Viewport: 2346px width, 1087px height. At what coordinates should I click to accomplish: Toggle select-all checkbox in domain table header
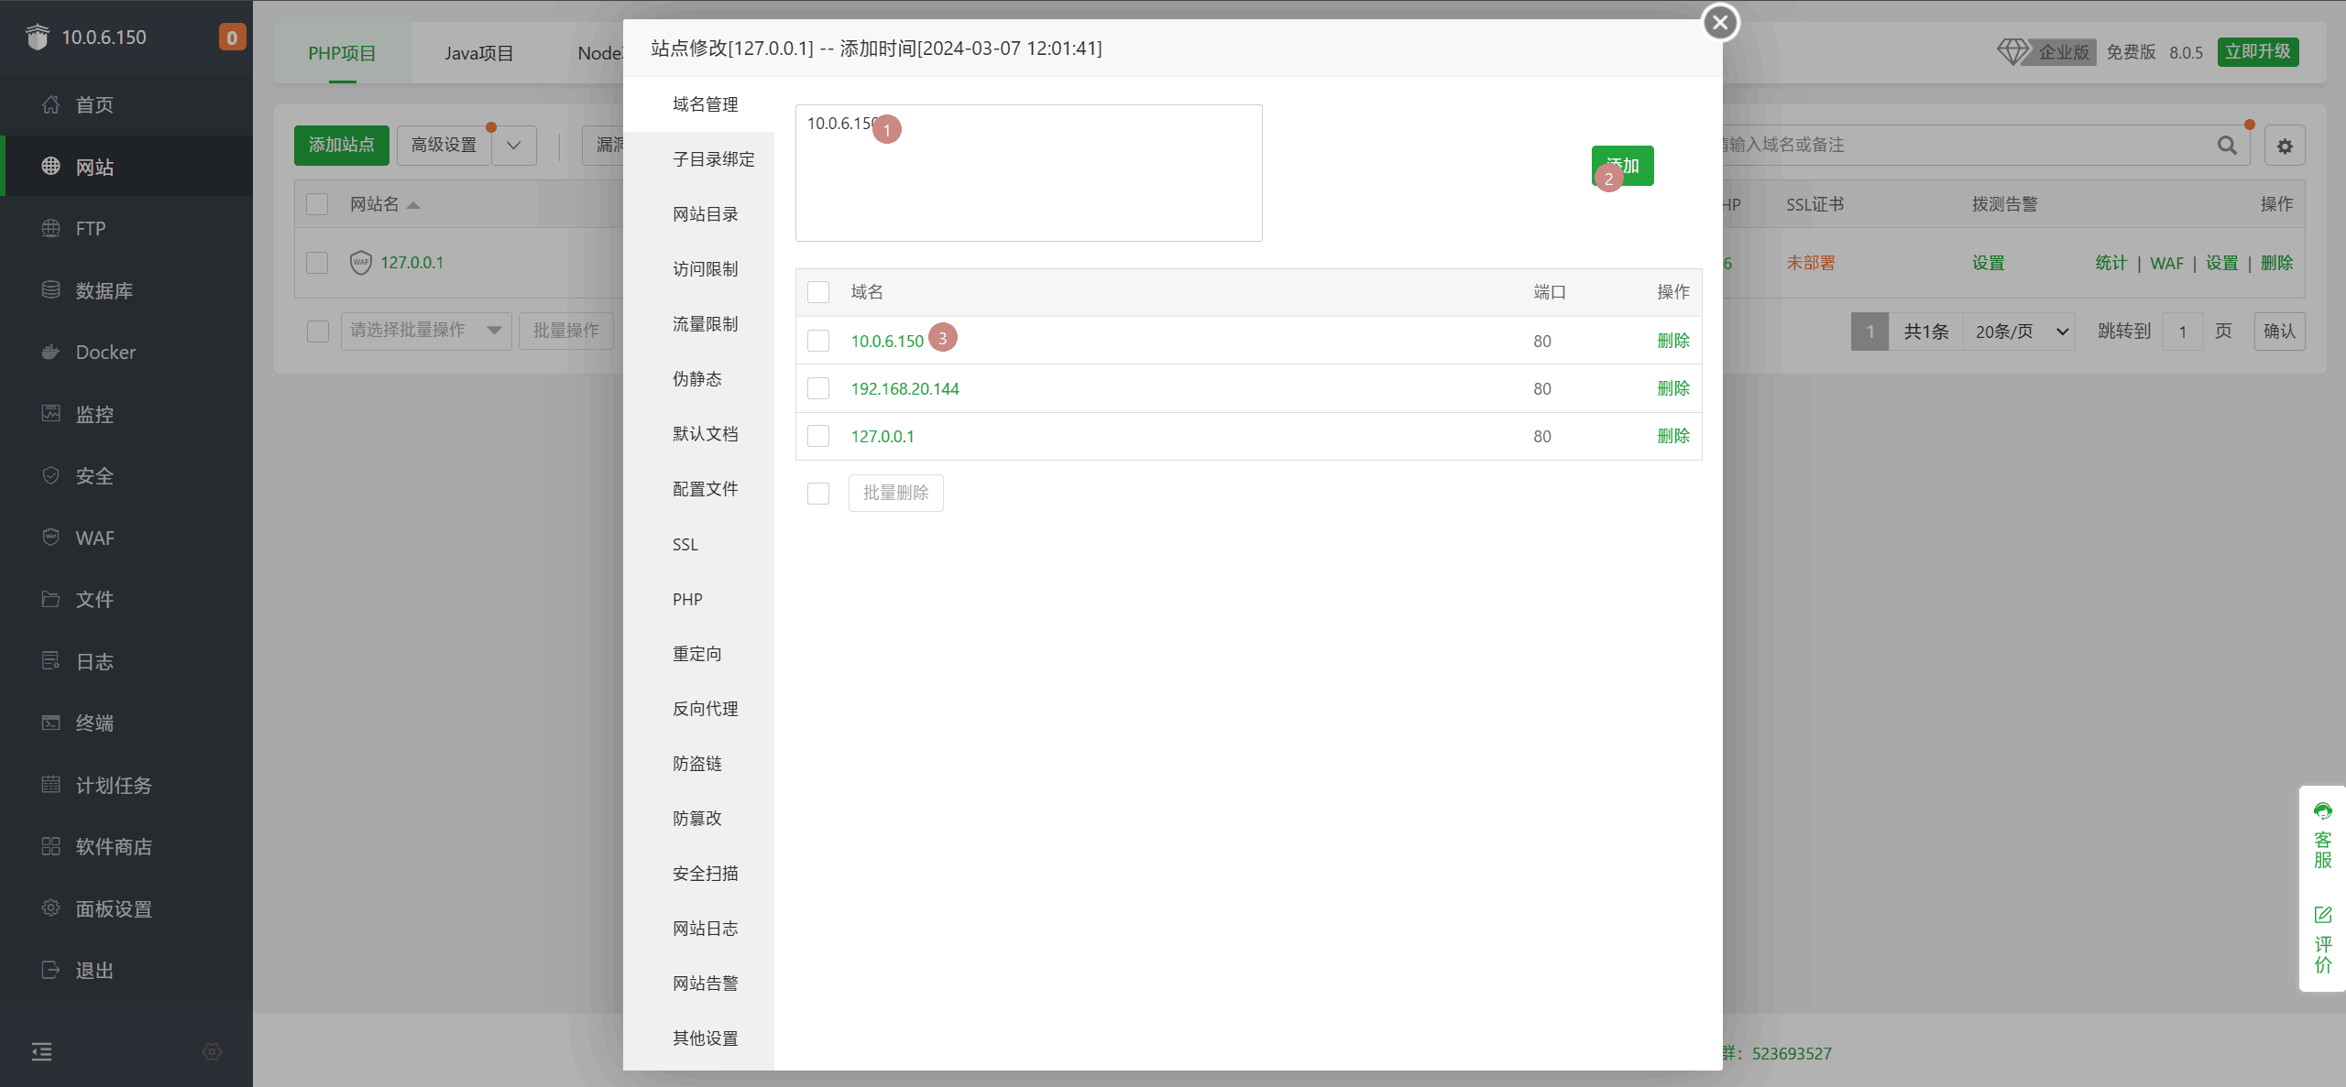click(x=818, y=293)
